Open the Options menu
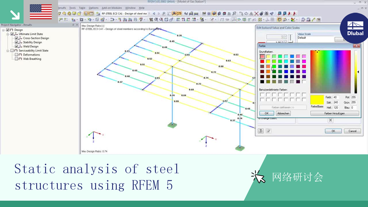Image resolution: width=368 pixels, height=207 pixels. click(93, 8)
